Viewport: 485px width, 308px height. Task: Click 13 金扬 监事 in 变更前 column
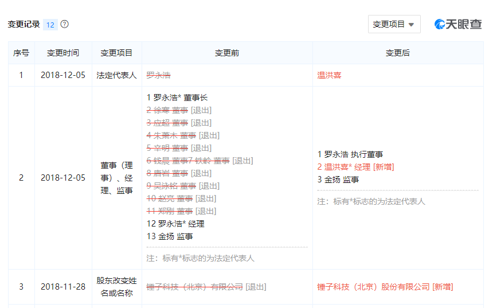pyautogui.click(x=170, y=236)
